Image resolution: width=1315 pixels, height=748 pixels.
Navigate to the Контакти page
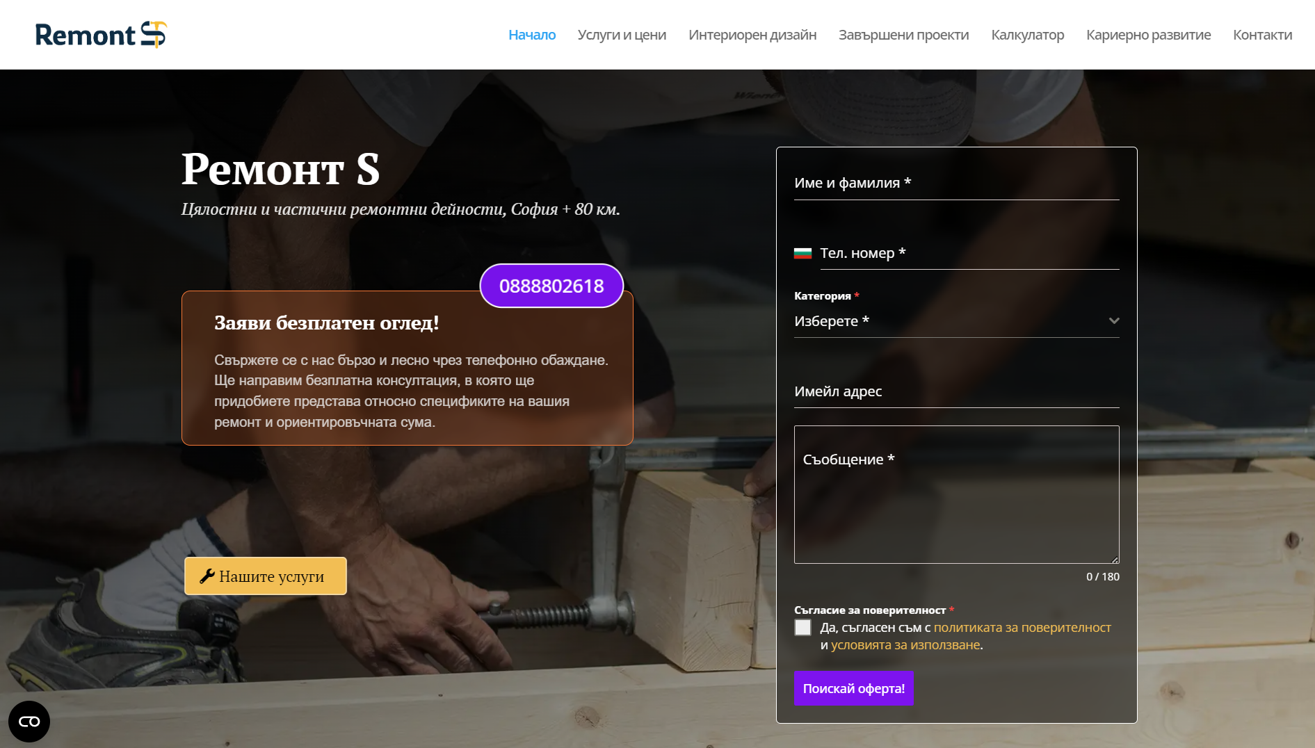click(x=1262, y=35)
